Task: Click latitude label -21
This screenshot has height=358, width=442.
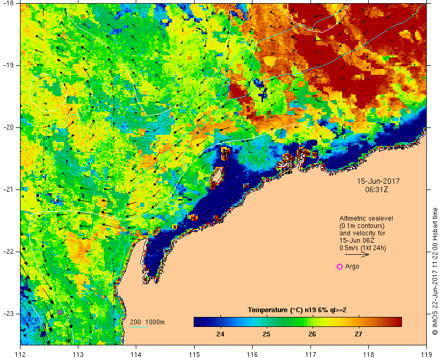Action: tap(8, 190)
